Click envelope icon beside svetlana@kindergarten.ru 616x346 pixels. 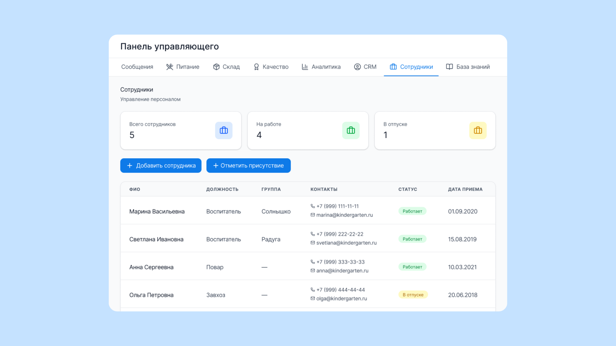tap(312, 243)
